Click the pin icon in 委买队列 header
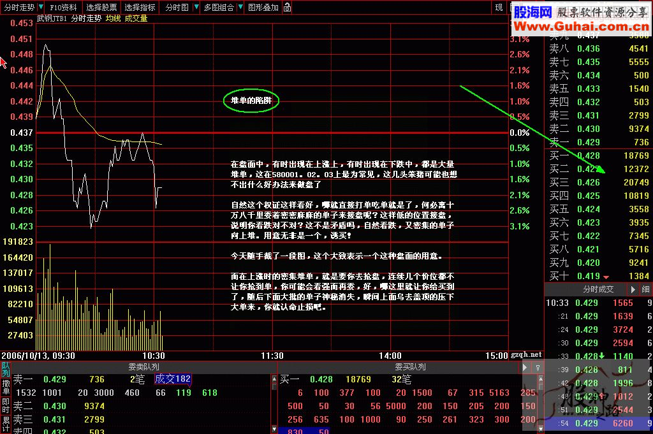Image resolution: width=653 pixels, height=434 pixels. (538, 367)
